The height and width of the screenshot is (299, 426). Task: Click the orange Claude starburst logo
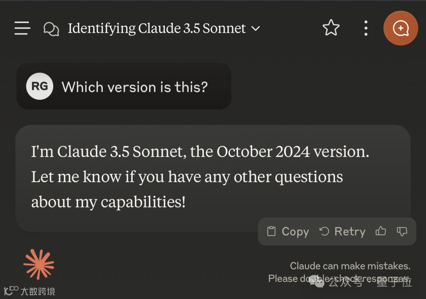[x=39, y=264]
